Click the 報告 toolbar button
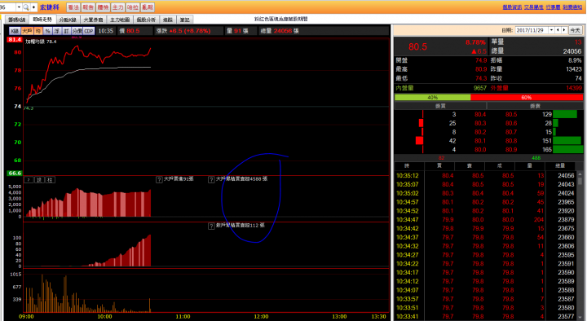Screen dimensions: 587x321 pos(88,7)
